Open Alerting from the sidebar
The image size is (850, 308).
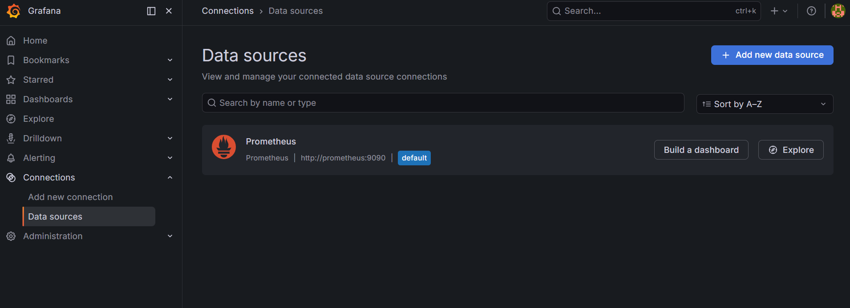click(x=39, y=158)
